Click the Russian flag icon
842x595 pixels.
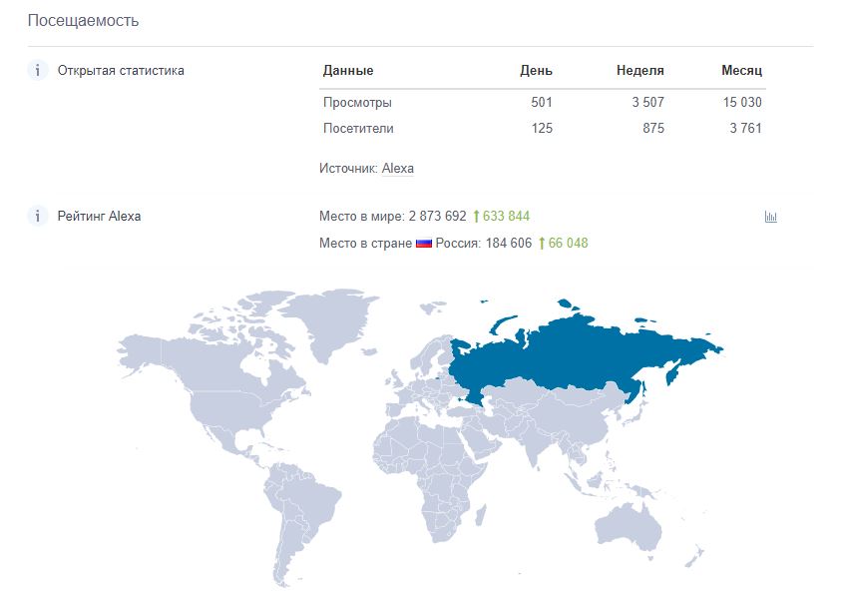(424, 244)
